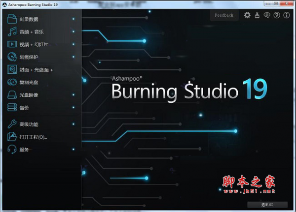Viewport: 296px width, 212px height.
Task: Expand the 视频 + 幻灯片 submenu dot
Action: (74, 44)
